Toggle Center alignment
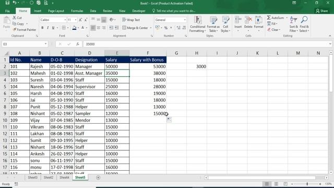 point(99,28)
